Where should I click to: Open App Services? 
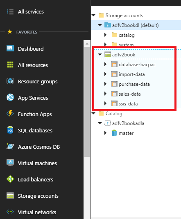(x=33, y=98)
